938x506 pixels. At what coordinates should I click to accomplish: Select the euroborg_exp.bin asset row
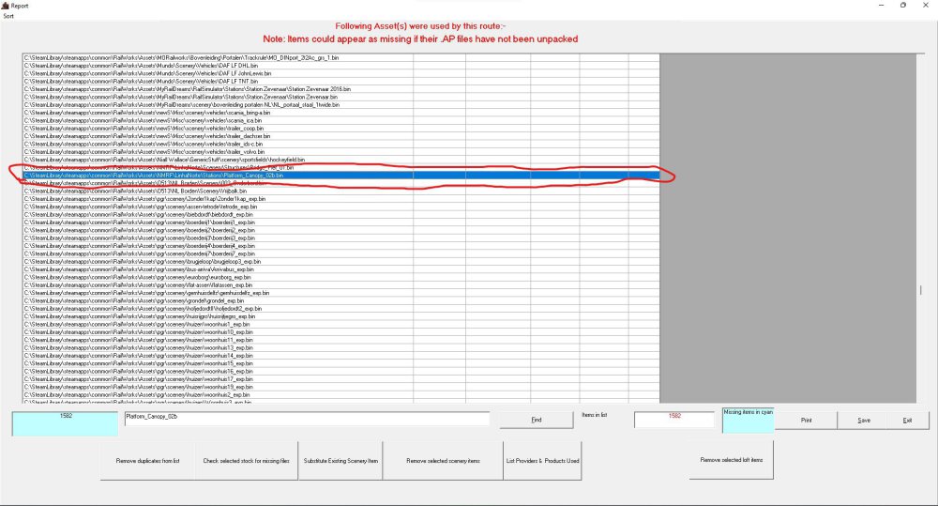click(188, 277)
